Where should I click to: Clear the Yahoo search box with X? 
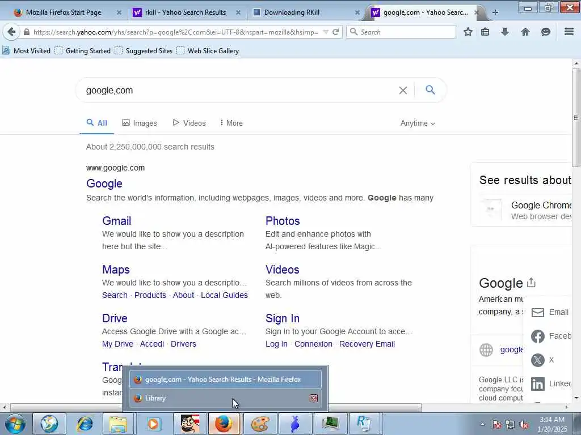click(x=403, y=90)
